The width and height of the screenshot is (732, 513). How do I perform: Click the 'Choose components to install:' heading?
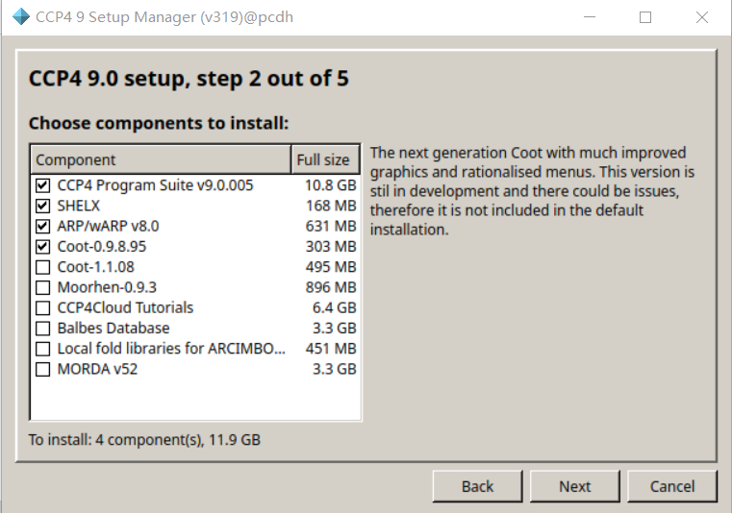point(159,124)
